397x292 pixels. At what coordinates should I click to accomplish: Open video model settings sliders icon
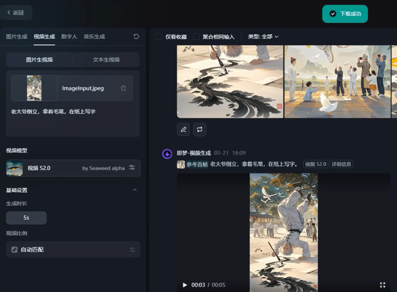[x=132, y=168]
